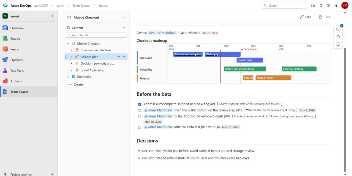Click the Edit button
The height and width of the screenshot is (176, 352).
(x=305, y=17)
